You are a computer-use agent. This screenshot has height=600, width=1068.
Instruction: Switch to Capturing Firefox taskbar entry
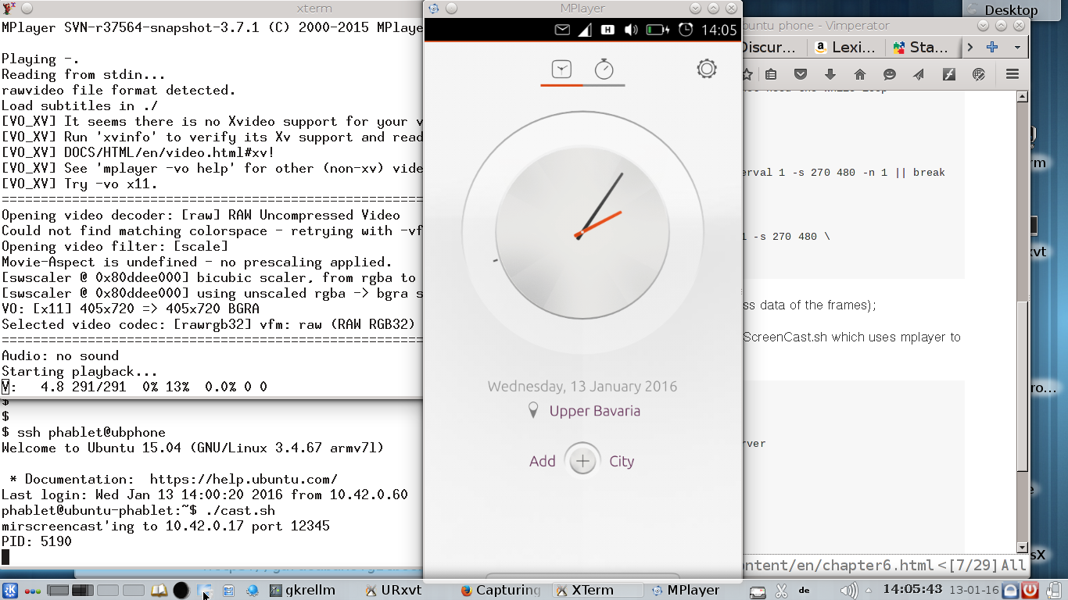click(x=500, y=590)
